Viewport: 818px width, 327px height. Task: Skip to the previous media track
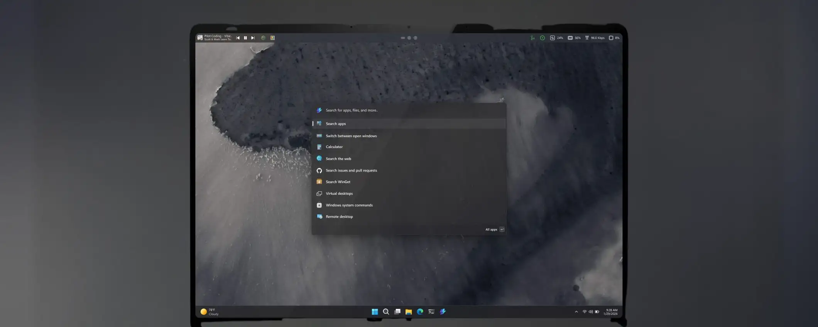click(238, 38)
